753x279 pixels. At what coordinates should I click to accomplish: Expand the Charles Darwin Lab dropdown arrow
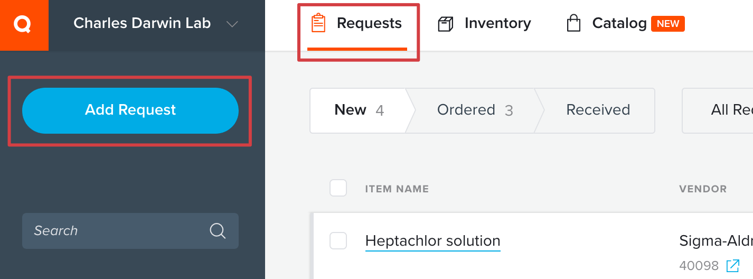point(232,24)
